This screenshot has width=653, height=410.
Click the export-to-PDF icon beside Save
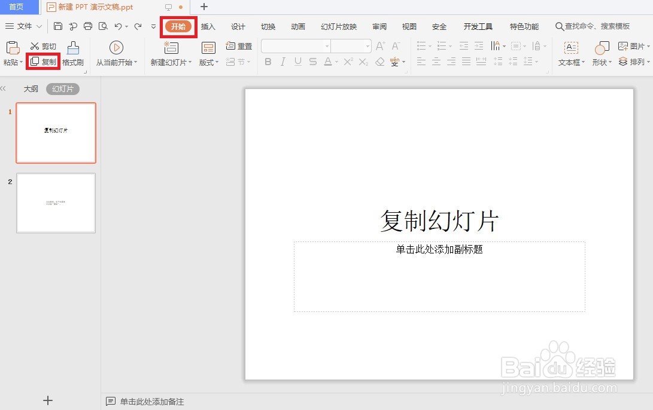[73, 26]
